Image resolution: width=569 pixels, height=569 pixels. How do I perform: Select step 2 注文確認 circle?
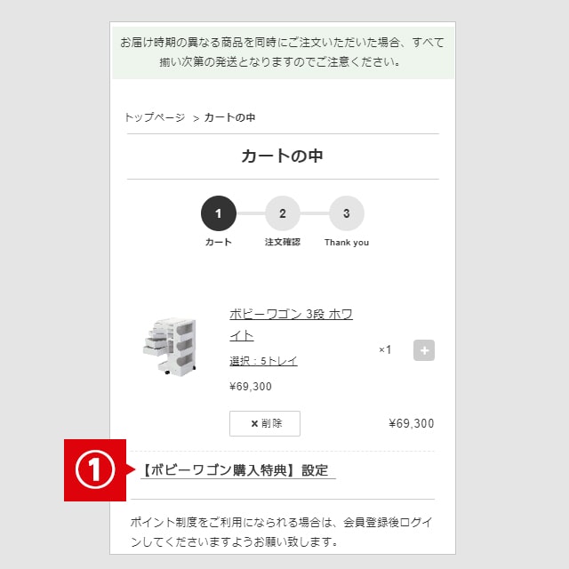tap(283, 213)
